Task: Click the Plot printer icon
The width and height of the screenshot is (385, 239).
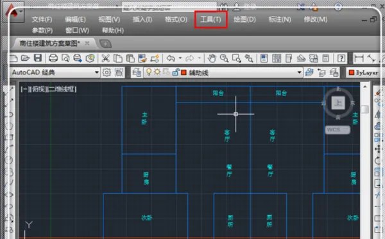Action: click(x=53, y=58)
